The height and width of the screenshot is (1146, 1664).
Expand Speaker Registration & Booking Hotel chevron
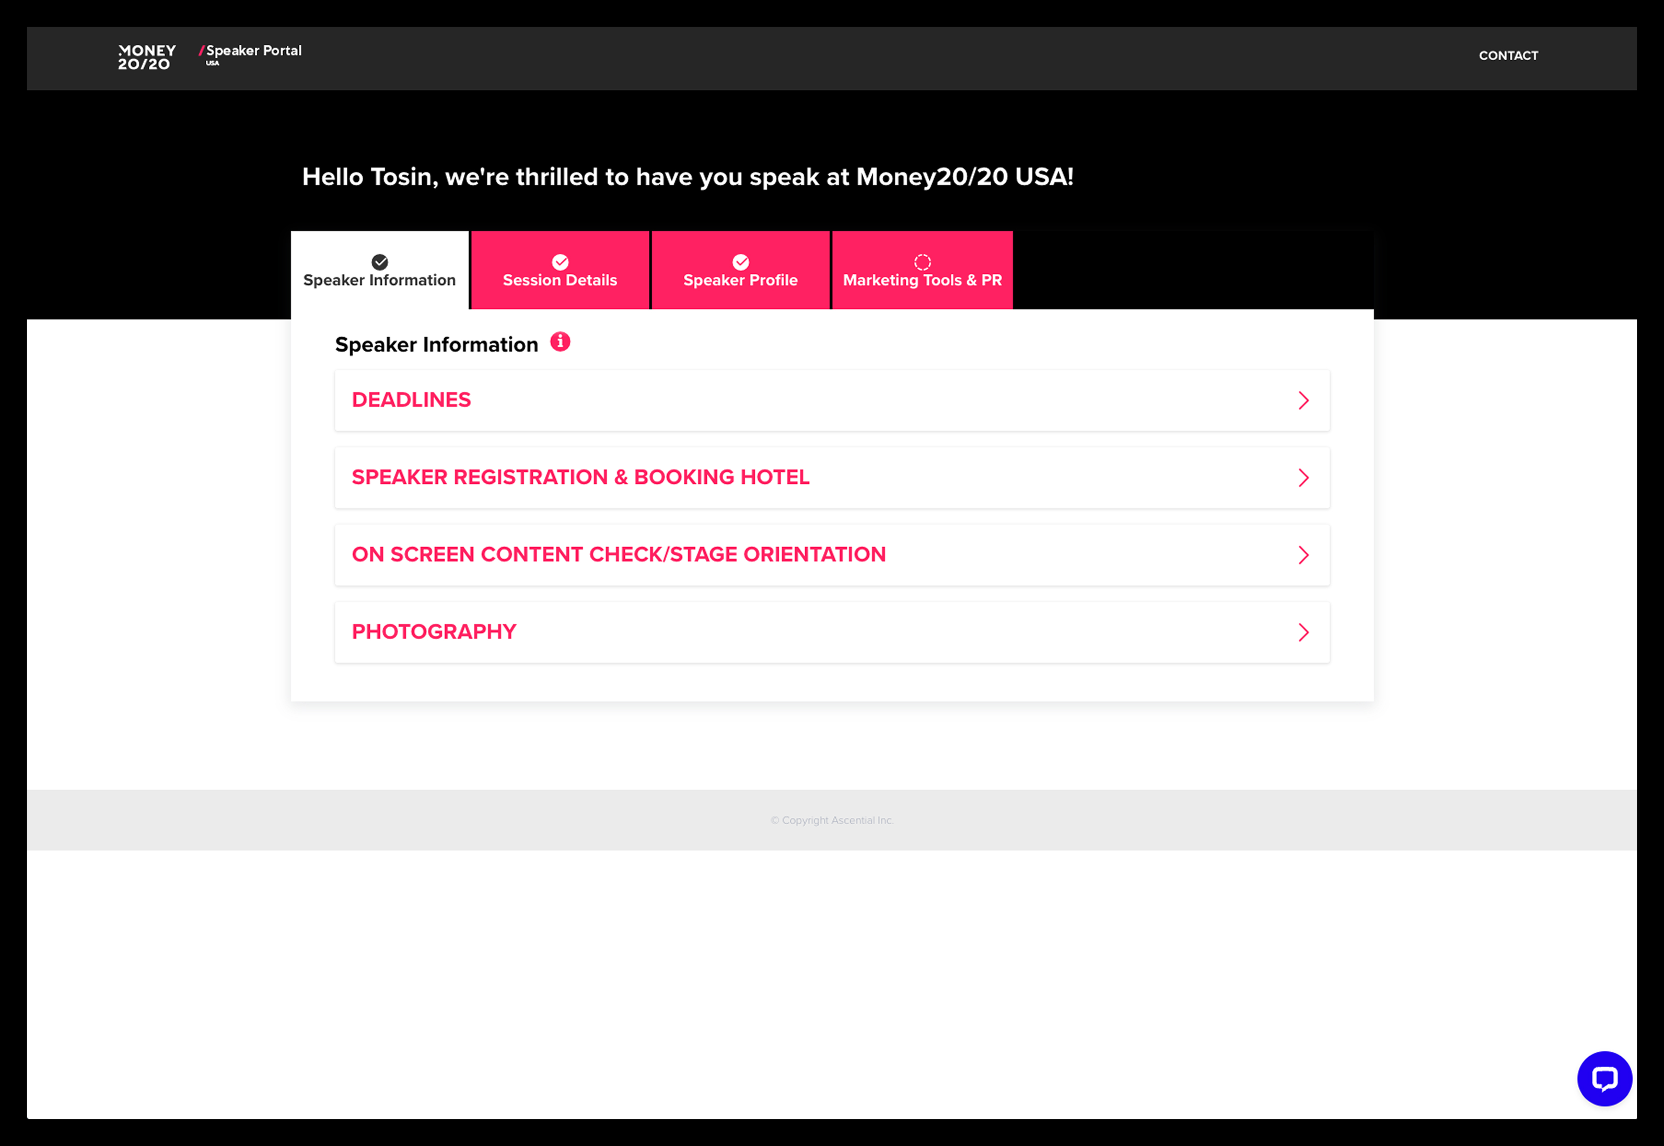(x=1303, y=478)
